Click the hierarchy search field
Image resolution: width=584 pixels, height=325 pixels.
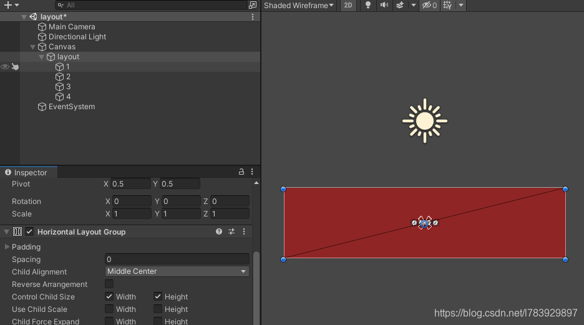(151, 5)
